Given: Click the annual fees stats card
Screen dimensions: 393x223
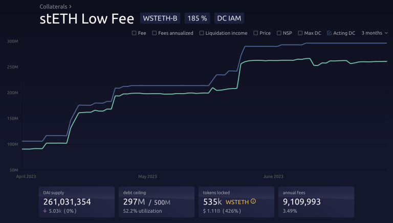Looking at the screenshot, I should coord(316,202).
